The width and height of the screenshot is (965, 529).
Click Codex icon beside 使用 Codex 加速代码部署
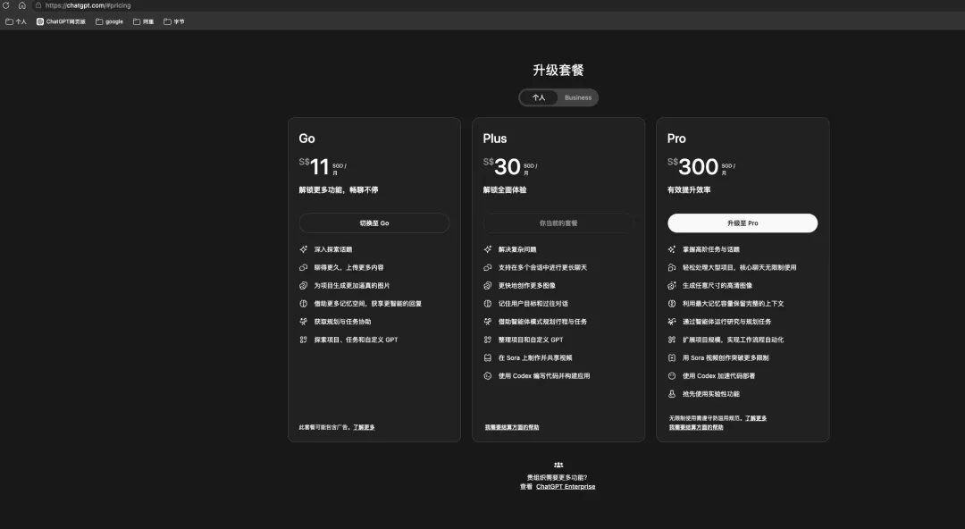[x=671, y=375]
